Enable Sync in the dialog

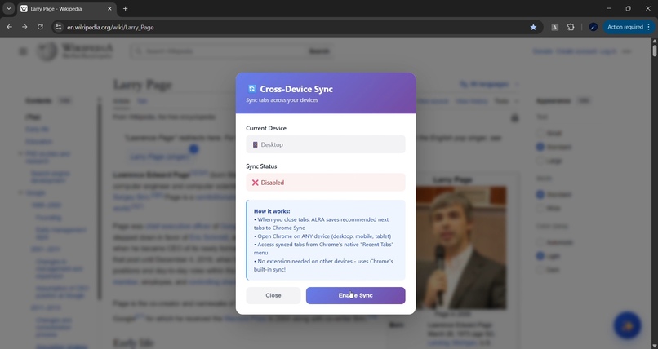coord(355,295)
